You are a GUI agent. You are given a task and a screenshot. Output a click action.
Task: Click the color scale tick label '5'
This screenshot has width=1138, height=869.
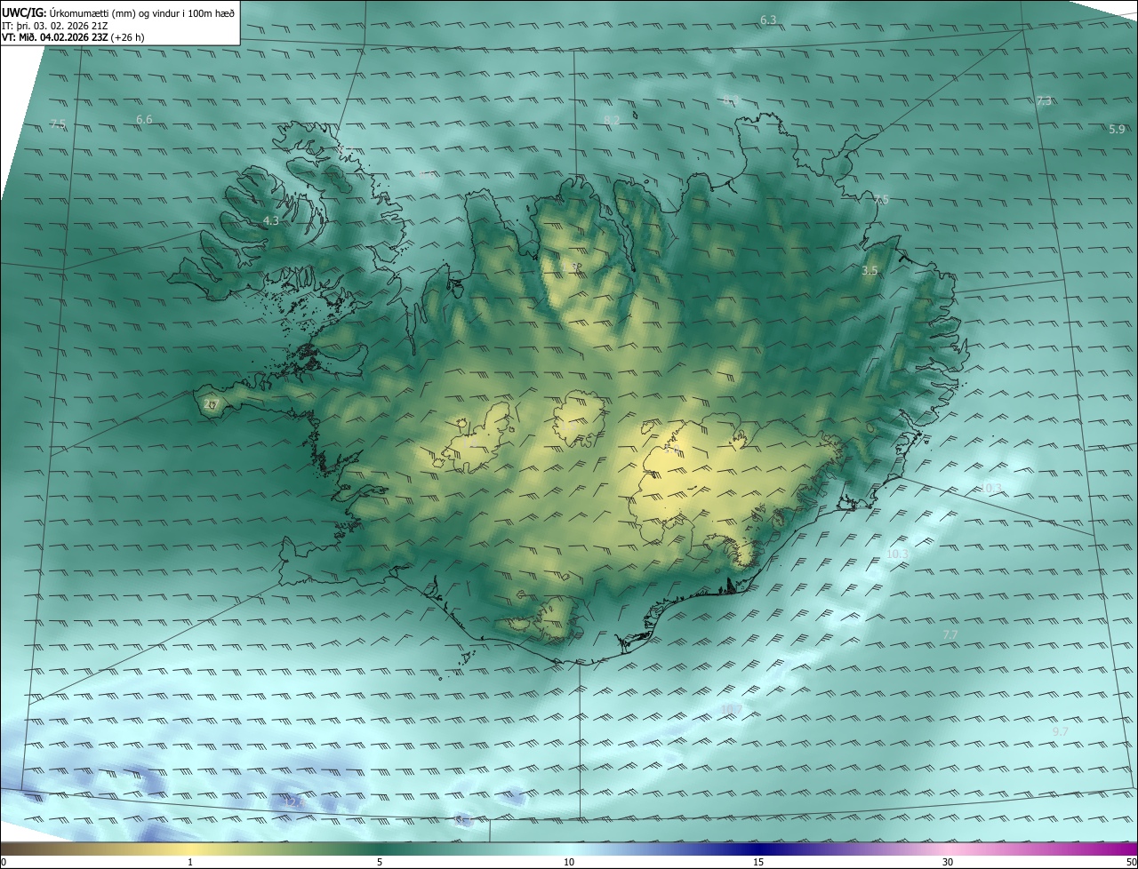click(380, 863)
